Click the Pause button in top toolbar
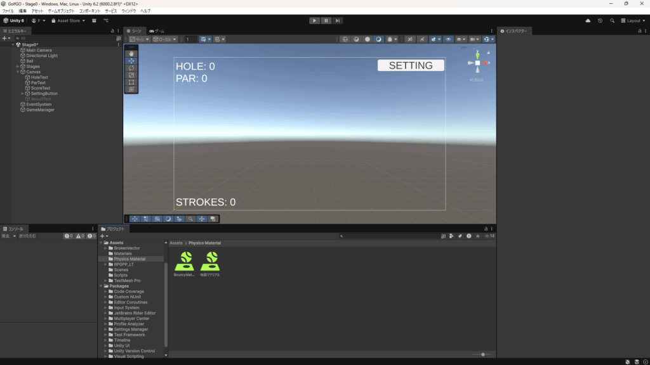The image size is (650, 365). tap(326, 20)
